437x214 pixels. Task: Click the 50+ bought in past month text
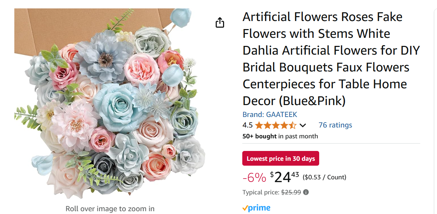[280, 136]
